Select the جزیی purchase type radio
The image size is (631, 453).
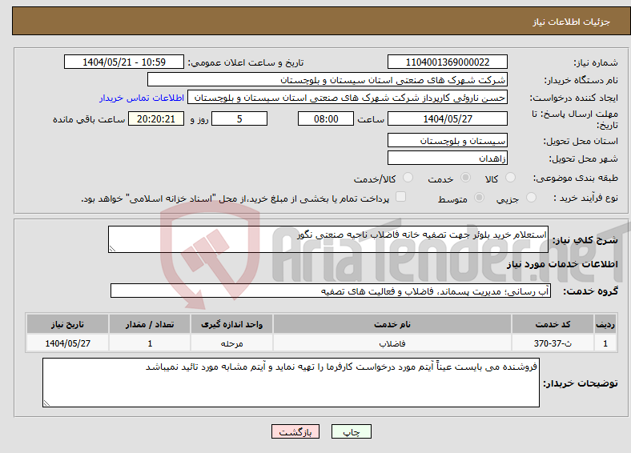[531, 197]
